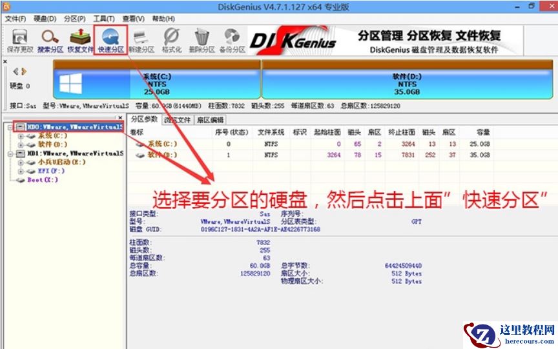Image resolution: width=558 pixels, height=349 pixels.
Task: Select the 系统(C:) 25.0GB partition bar
Action: 157,80
